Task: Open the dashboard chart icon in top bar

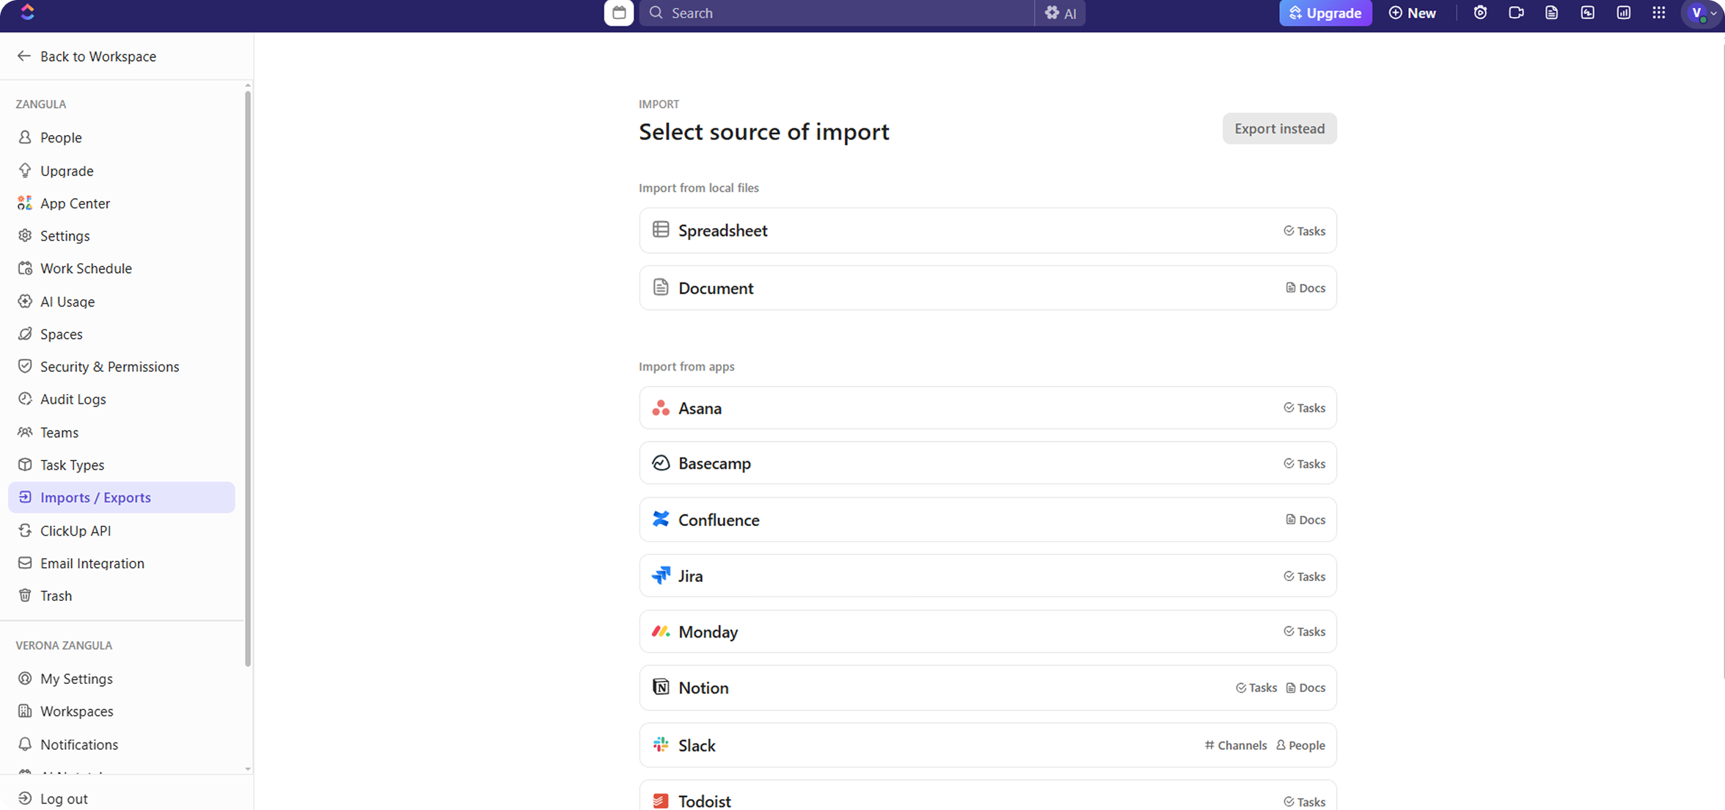Action: pyautogui.click(x=1623, y=12)
